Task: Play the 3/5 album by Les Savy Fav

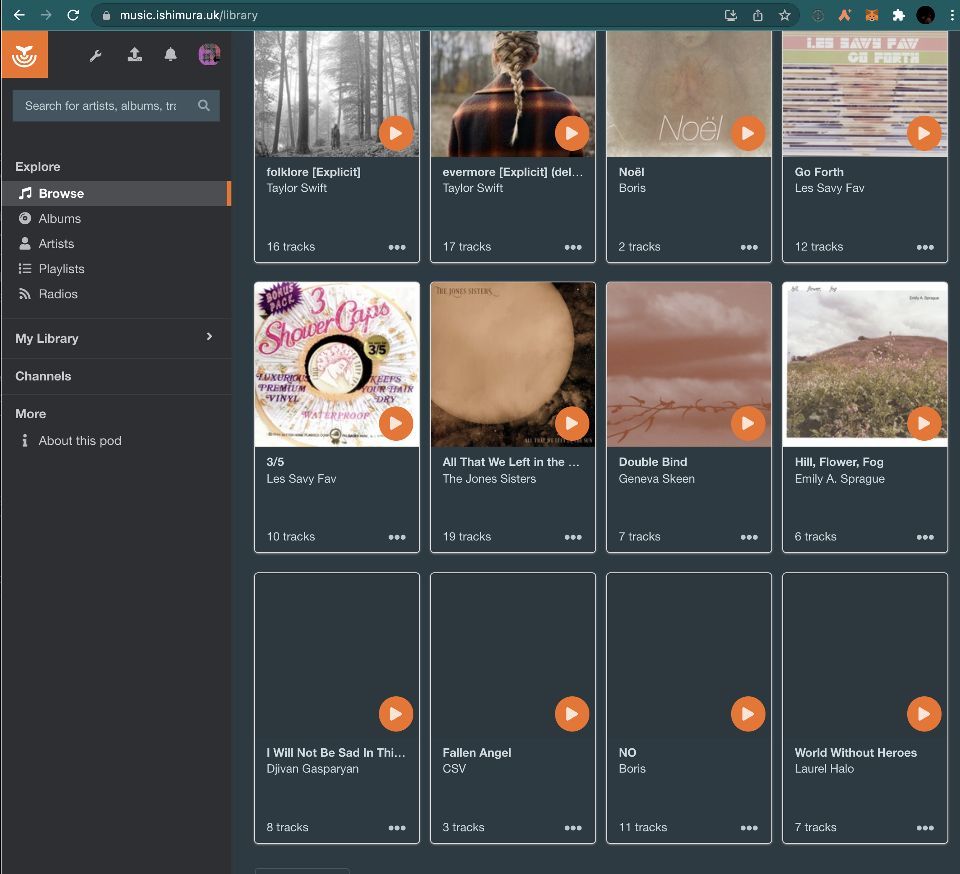Action: tap(396, 423)
